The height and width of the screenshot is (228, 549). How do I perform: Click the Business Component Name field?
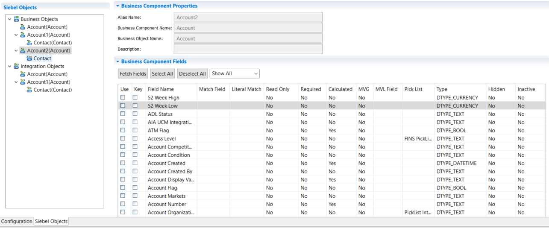(x=248, y=28)
